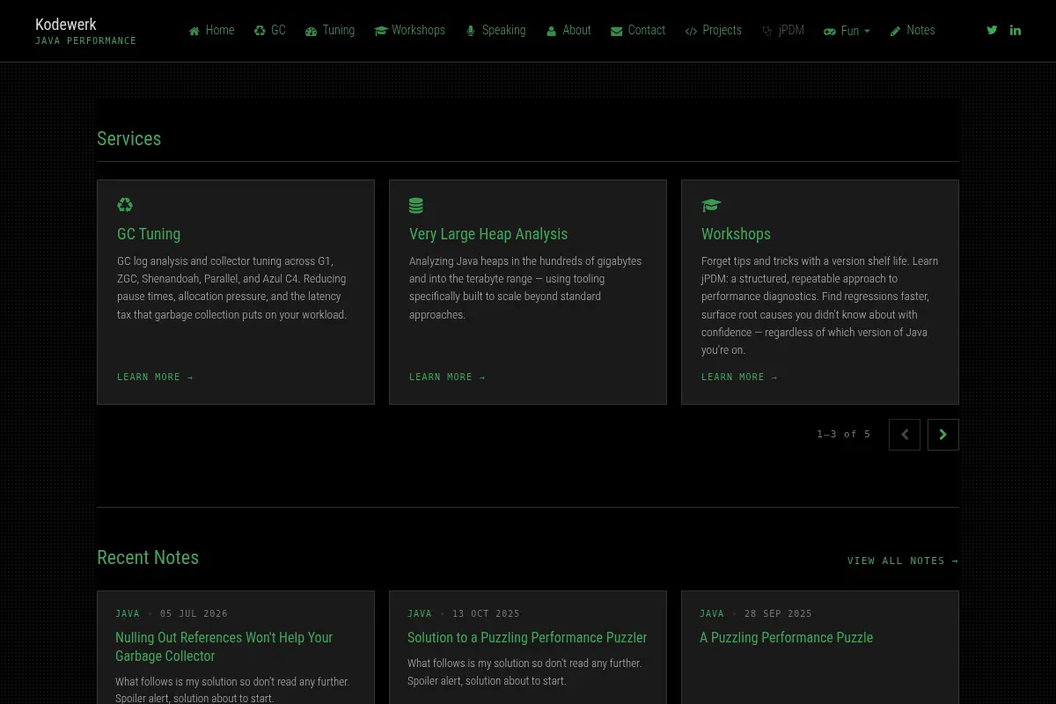Viewport: 1056px width, 704px height.
Task: Click the JAVA tag on 13 OCT 2025 note
Action: [420, 613]
